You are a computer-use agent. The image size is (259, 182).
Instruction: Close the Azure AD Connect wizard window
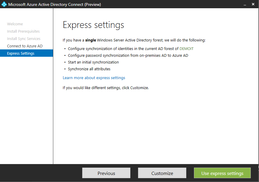pyautogui.click(x=253, y=4)
